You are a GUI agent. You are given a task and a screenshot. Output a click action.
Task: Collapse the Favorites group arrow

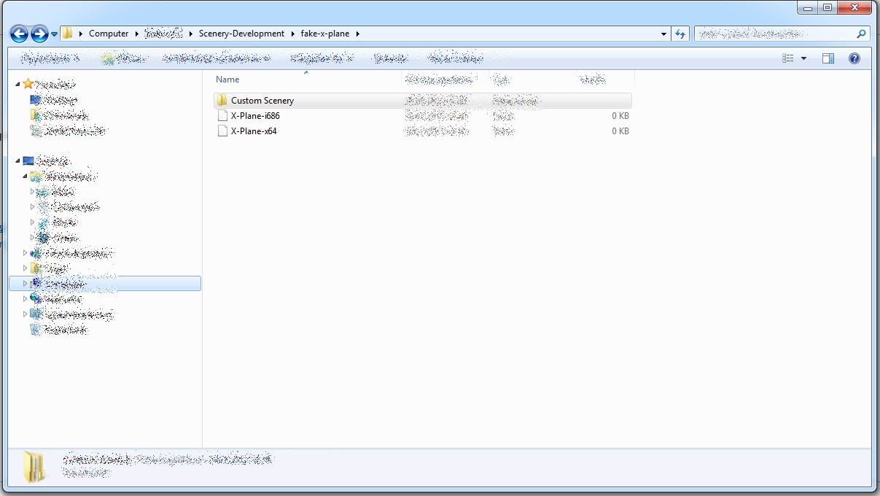coord(17,85)
